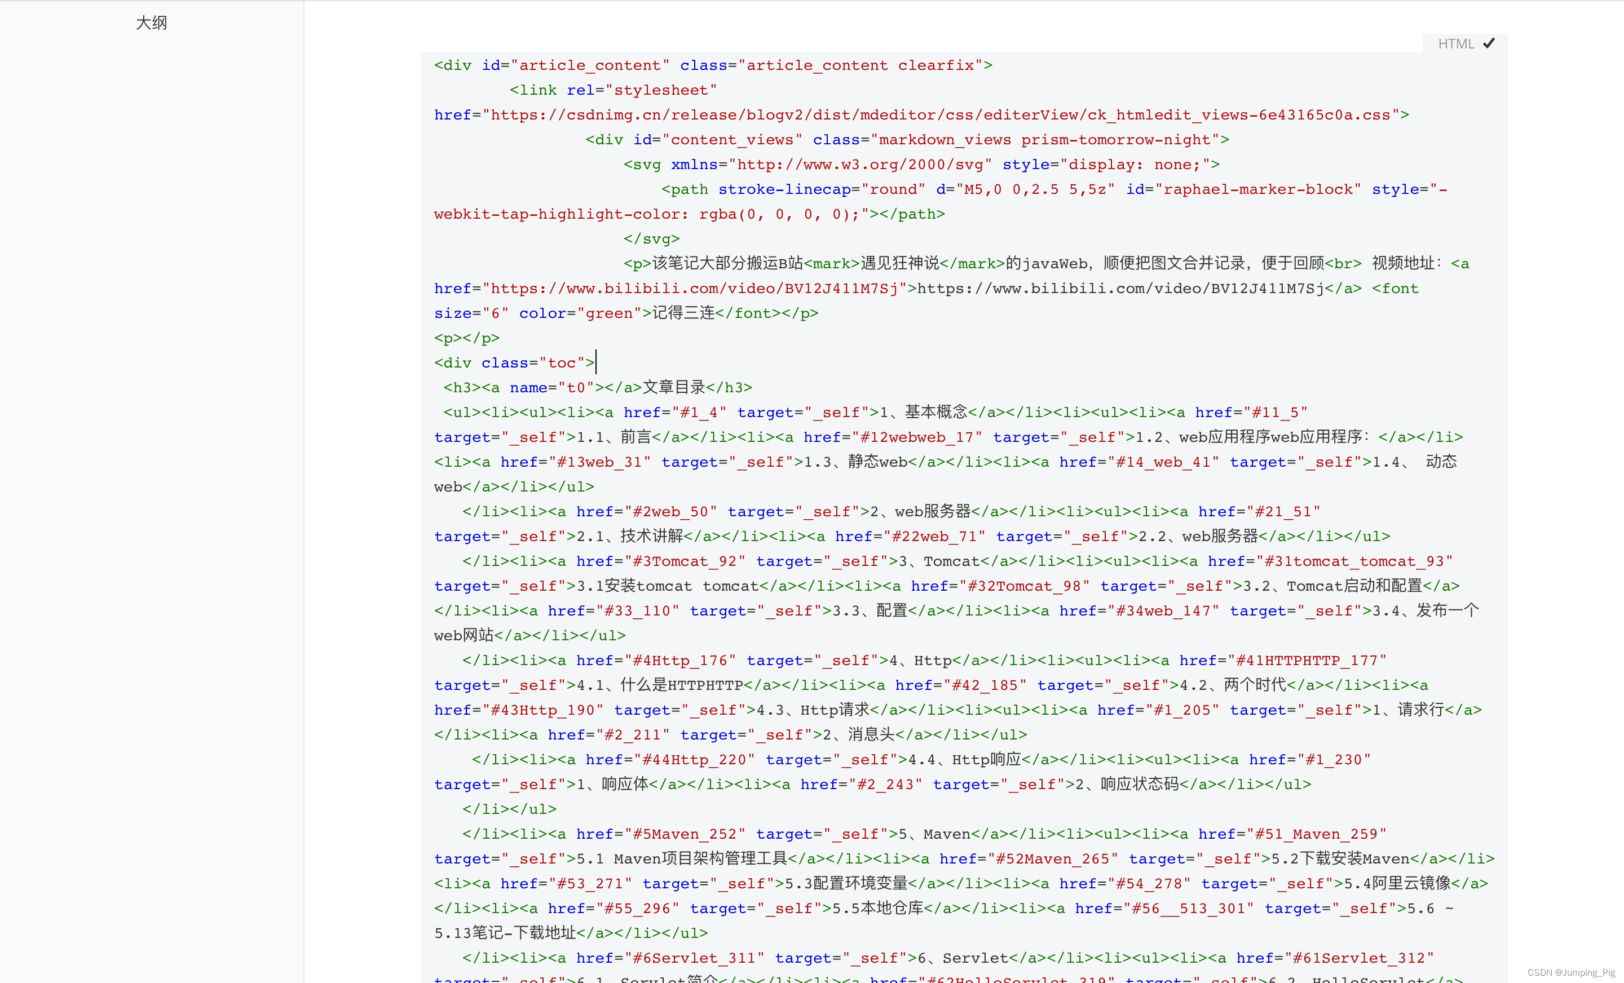Click the 5.4阿里云镜像 list item text

pyautogui.click(x=1397, y=883)
